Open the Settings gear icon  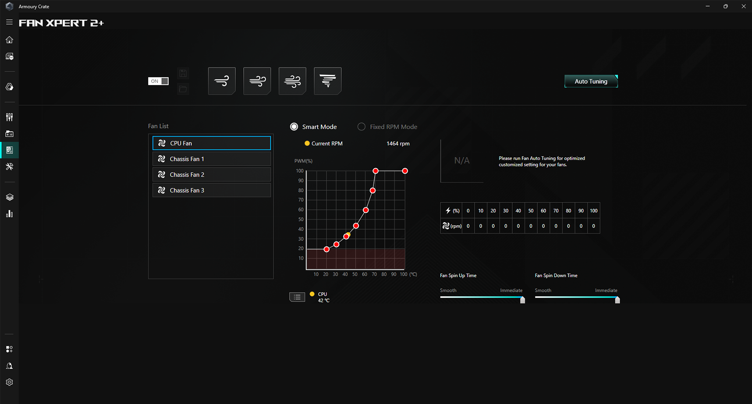pyautogui.click(x=9, y=382)
